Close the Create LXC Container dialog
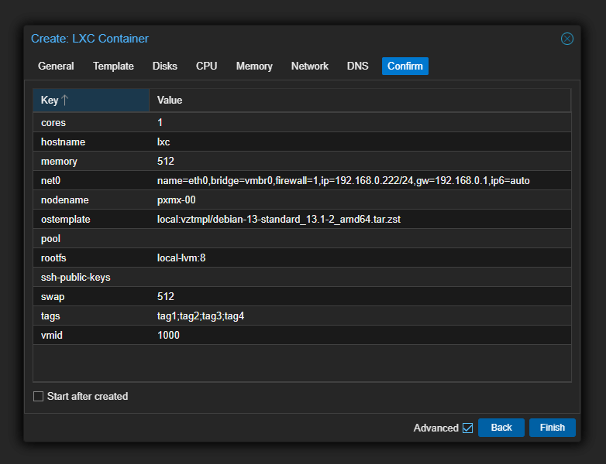The image size is (606, 464). tap(567, 39)
